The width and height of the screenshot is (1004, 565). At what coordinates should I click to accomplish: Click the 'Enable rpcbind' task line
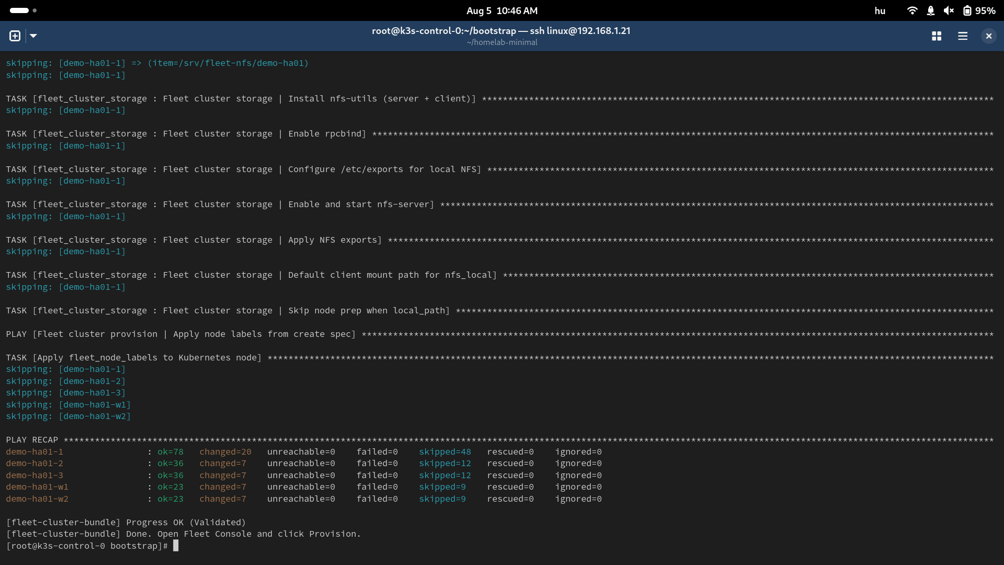pyautogui.click(x=500, y=134)
